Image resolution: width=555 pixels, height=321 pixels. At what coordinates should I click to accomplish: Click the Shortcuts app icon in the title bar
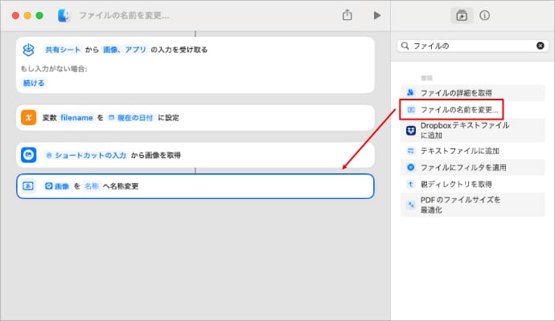pyautogui.click(x=64, y=15)
